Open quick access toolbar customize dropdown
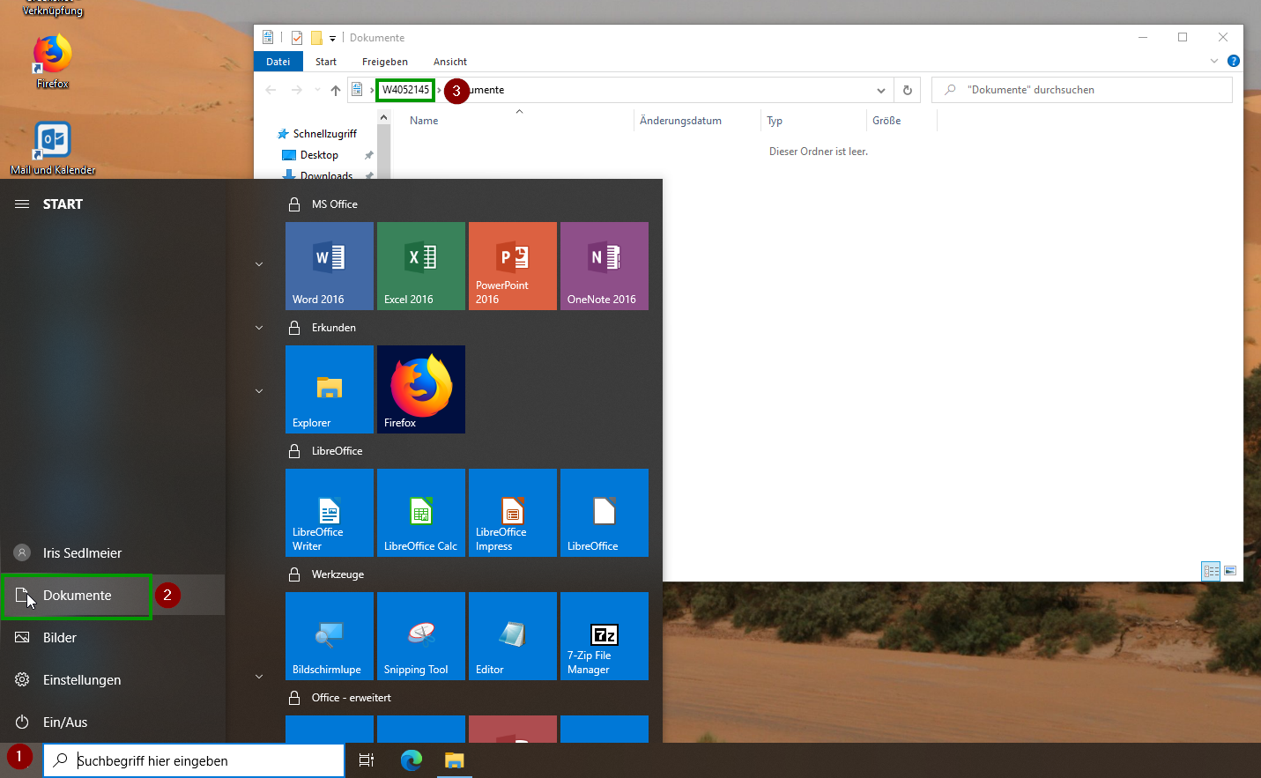 point(332,39)
